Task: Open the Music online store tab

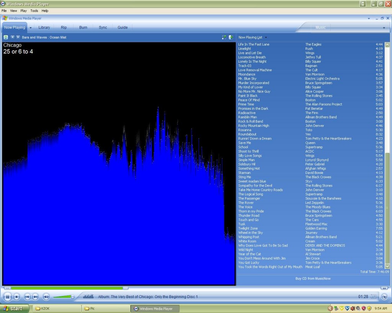Action: [x=320, y=28]
